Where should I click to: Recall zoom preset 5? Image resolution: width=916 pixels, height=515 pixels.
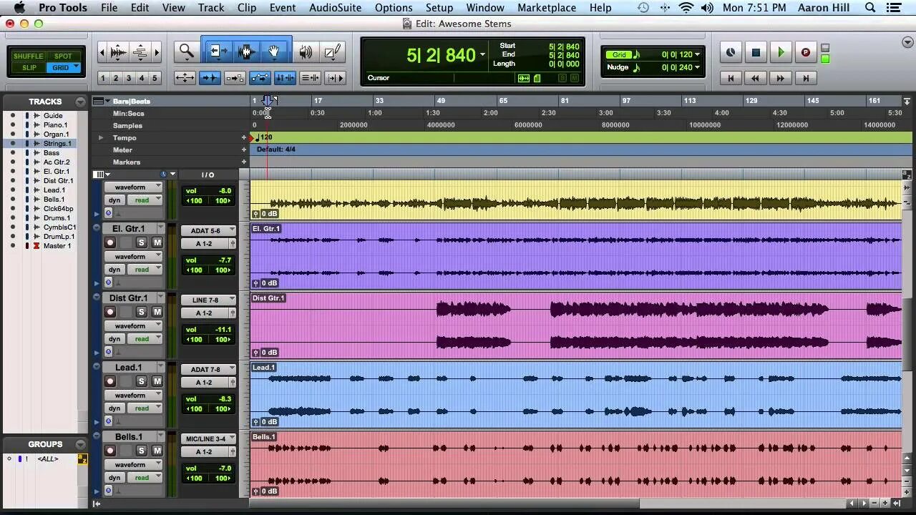[x=154, y=78]
